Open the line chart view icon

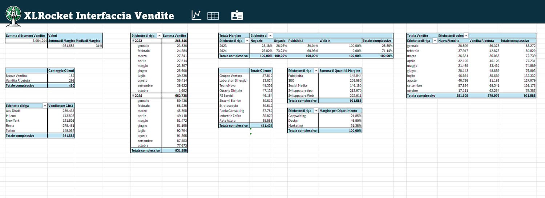(196, 15)
